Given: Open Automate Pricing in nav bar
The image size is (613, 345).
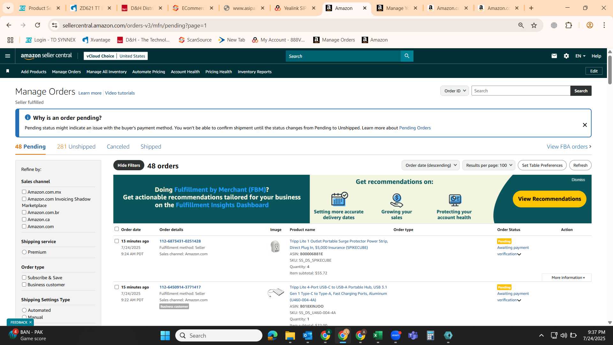Looking at the screenshot, I should pyautogui.click(x=148, y=72).
